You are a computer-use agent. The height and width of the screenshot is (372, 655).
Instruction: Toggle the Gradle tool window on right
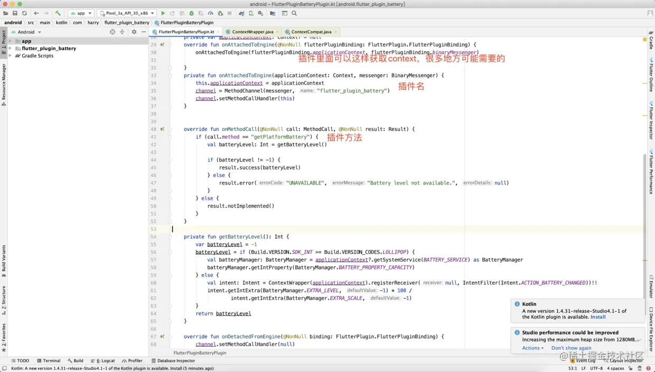click(x=651, y=40)
